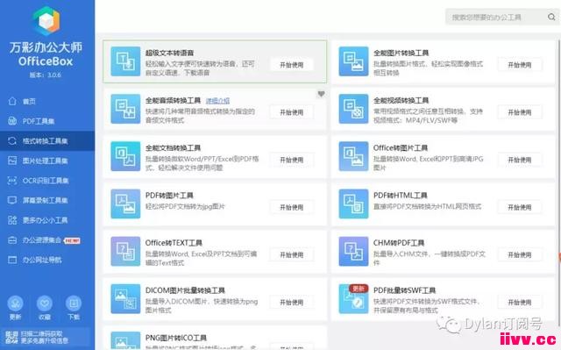Start using PDF转HTML工具
The height and width of the screenshot is (350, 561).
click(x=520, y=207)
